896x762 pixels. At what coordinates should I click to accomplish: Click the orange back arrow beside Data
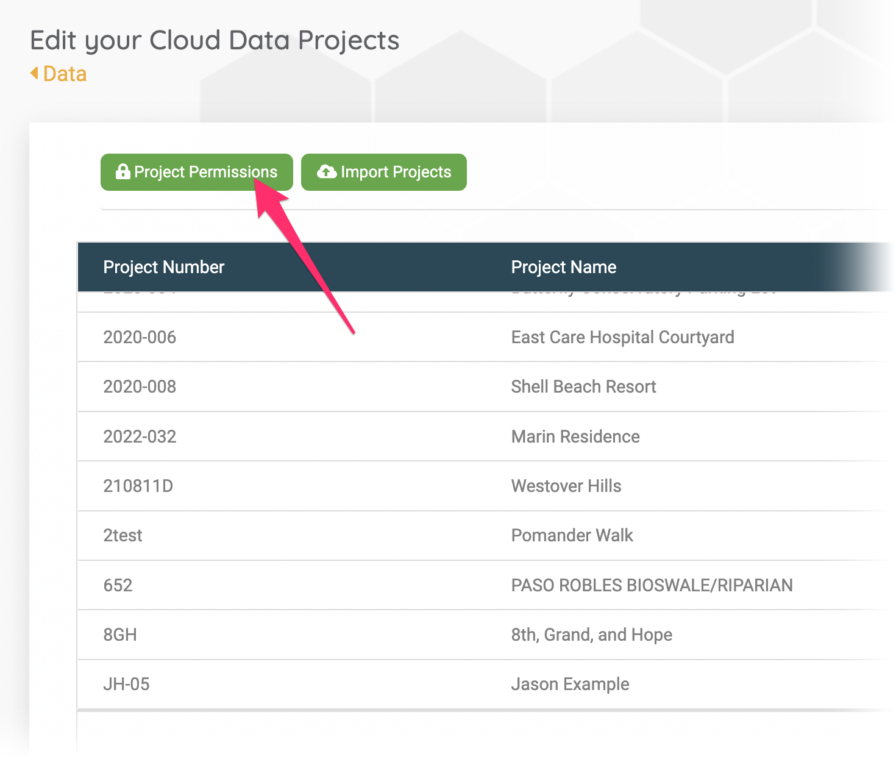coord(34,73)
